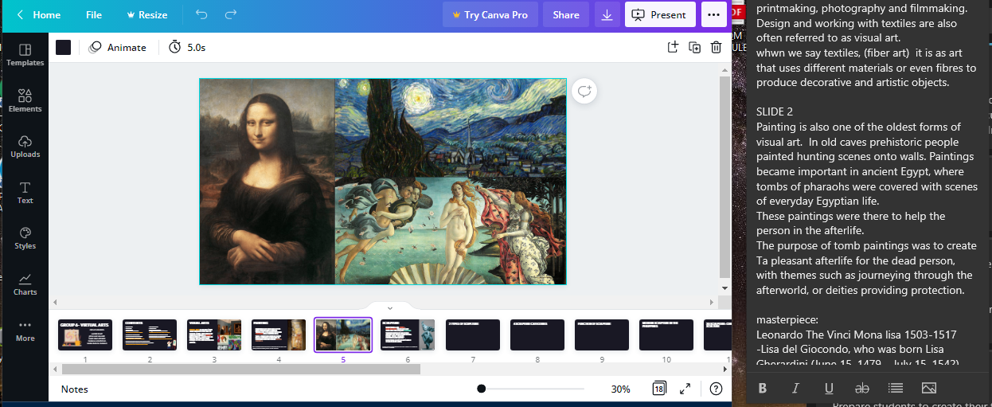Click the canvas vertical scrollbar

tap(724, 177)
